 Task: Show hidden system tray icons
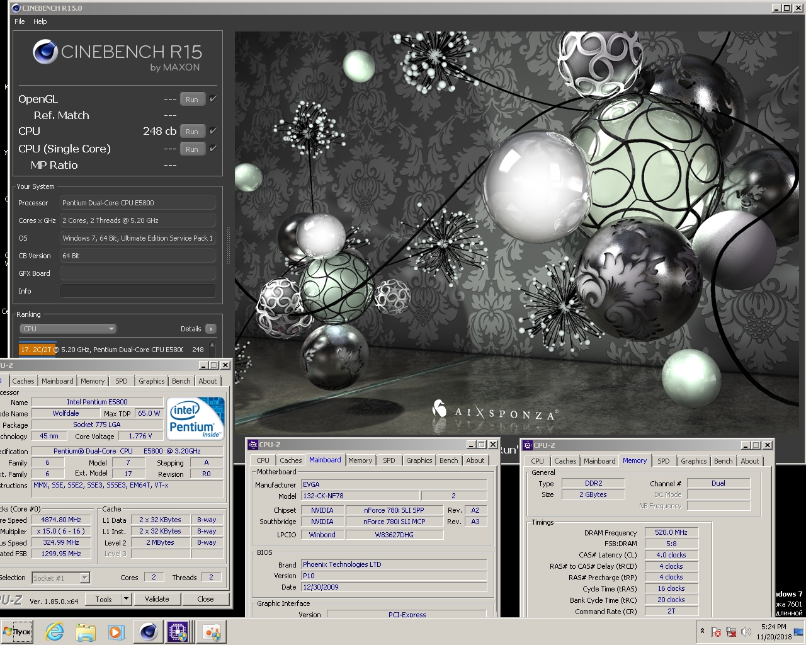tap(702, 631)
